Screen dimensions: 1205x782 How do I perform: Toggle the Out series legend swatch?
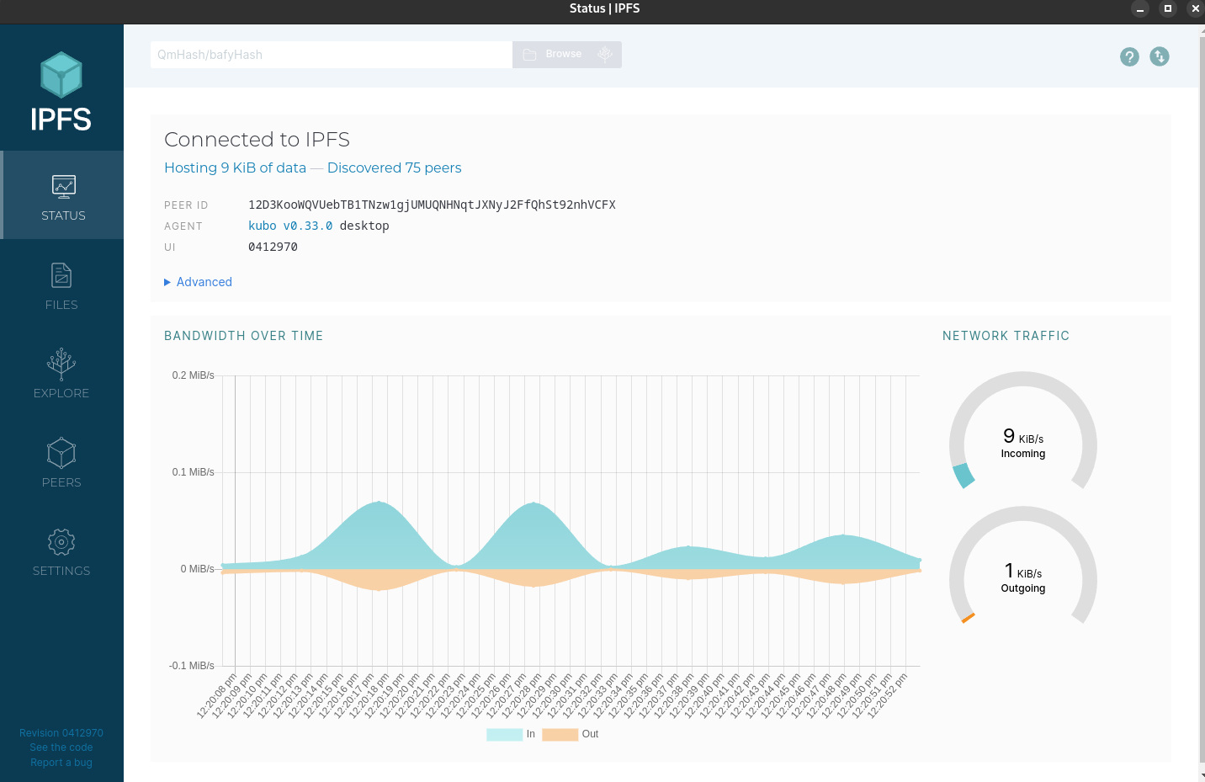pyautogui.click(x=560, y=734)
